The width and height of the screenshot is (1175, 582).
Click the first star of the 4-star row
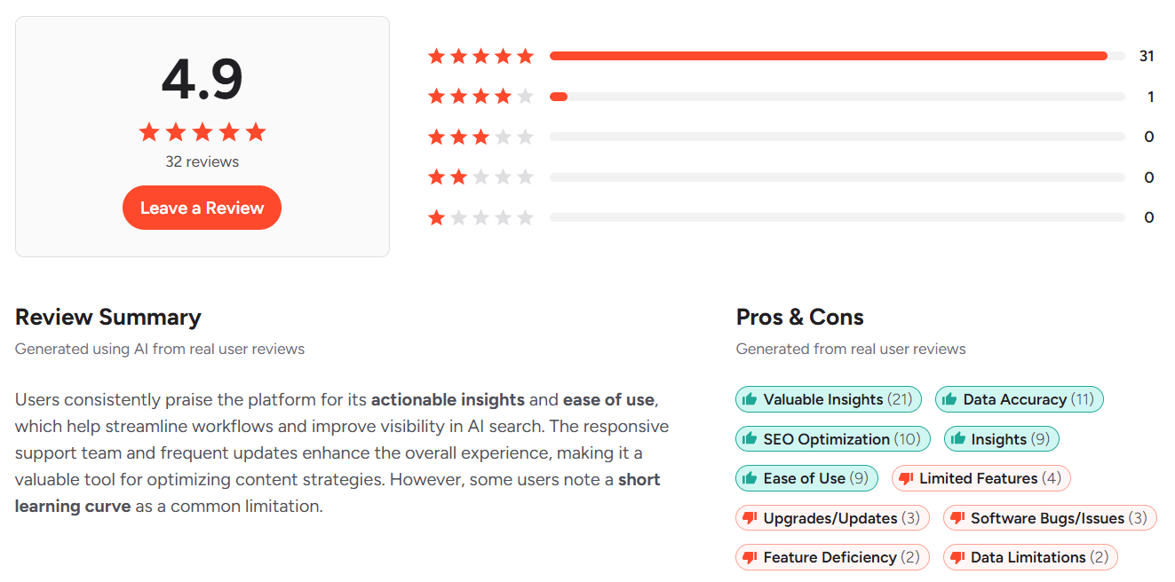pyautogui.click(x=436, y=96)
